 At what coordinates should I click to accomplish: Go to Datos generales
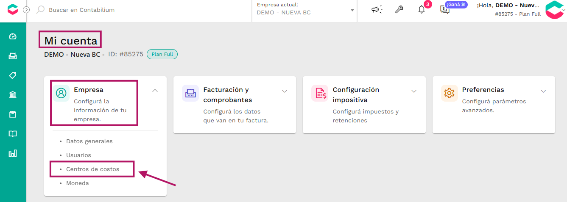89,141
